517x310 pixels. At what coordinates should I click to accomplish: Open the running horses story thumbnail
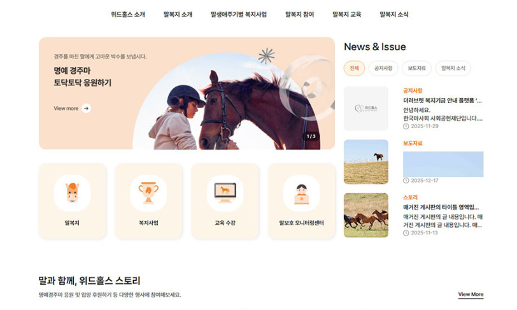(366, 215)
